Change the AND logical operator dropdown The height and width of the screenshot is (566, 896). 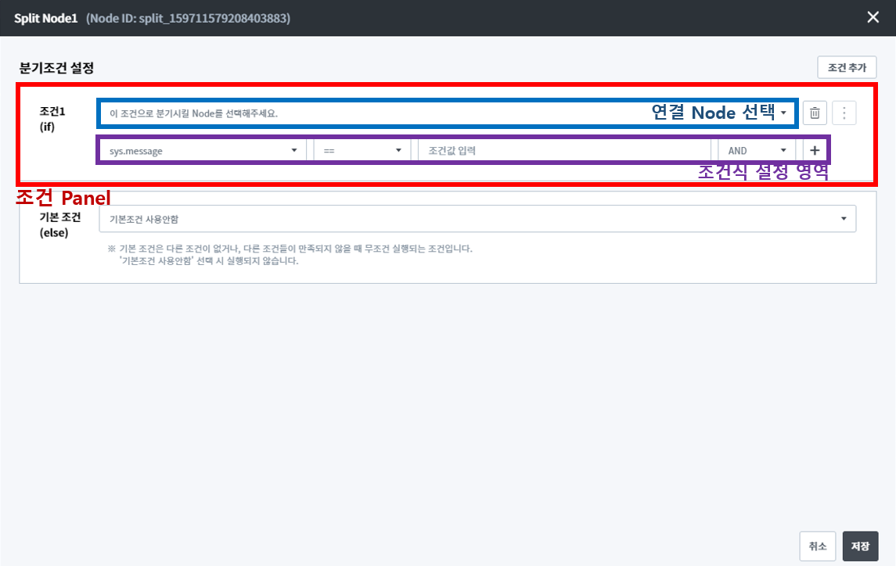pyautogui.click(x=757, y=151)
